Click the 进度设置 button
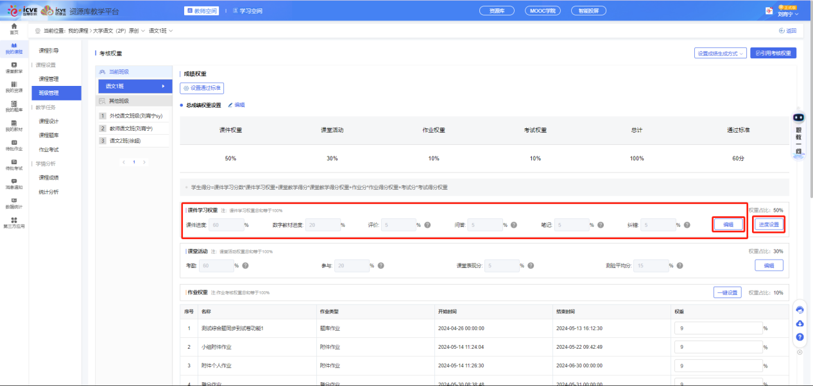 [769, 225]
